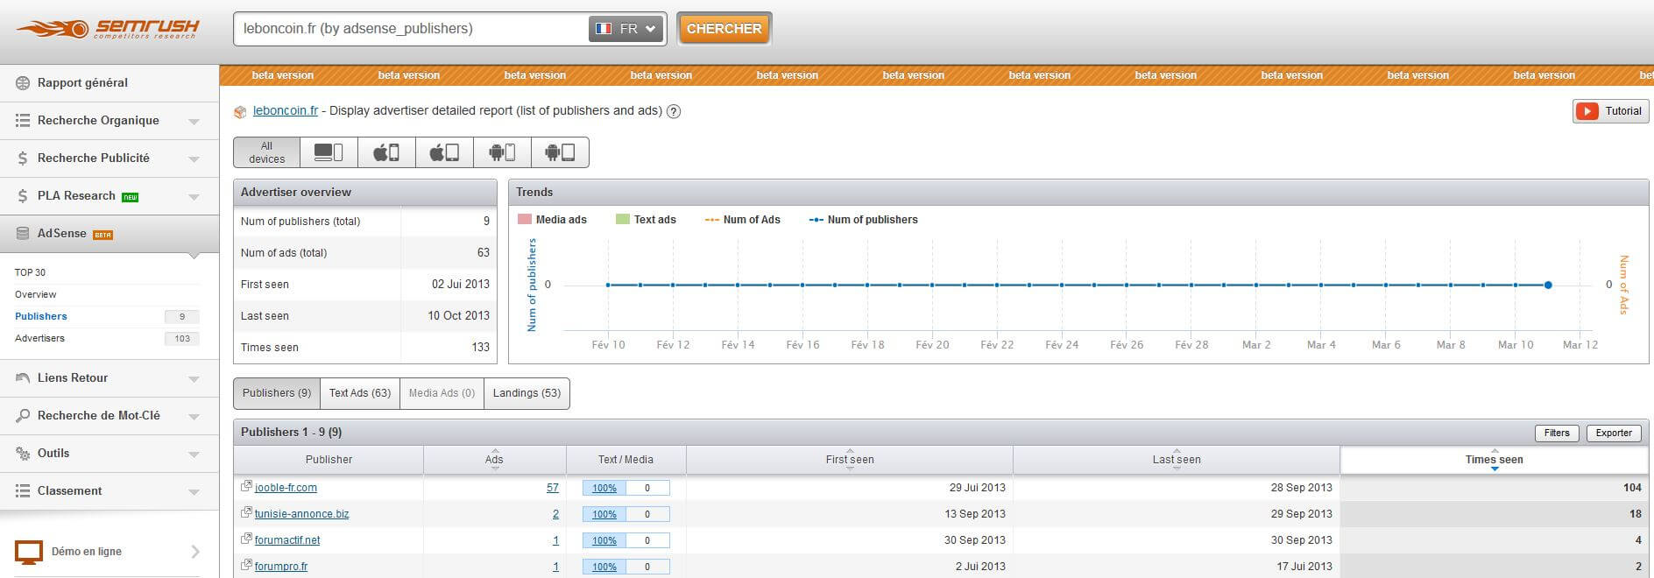This screenshot has width=1654, height=578.
Task: Expand Liens Retour menu arrow
Action: [x=194, y=379]
